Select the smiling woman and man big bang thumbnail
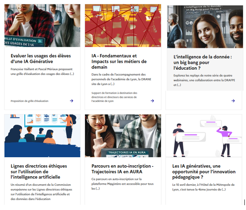 point(204,27)
